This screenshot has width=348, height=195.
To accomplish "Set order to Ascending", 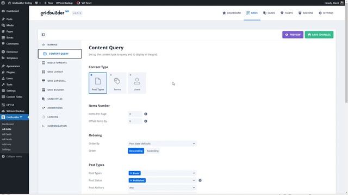I will [x=153, y=151].
